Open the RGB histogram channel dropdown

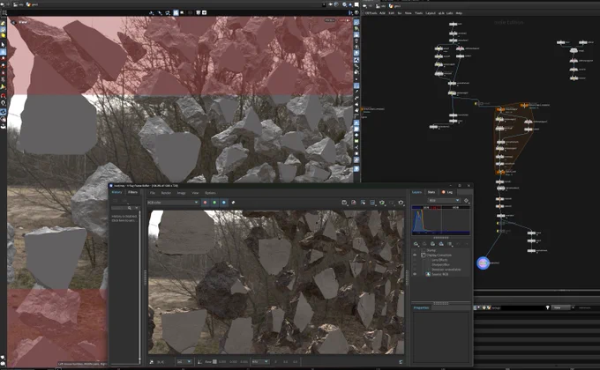(444, 200)
